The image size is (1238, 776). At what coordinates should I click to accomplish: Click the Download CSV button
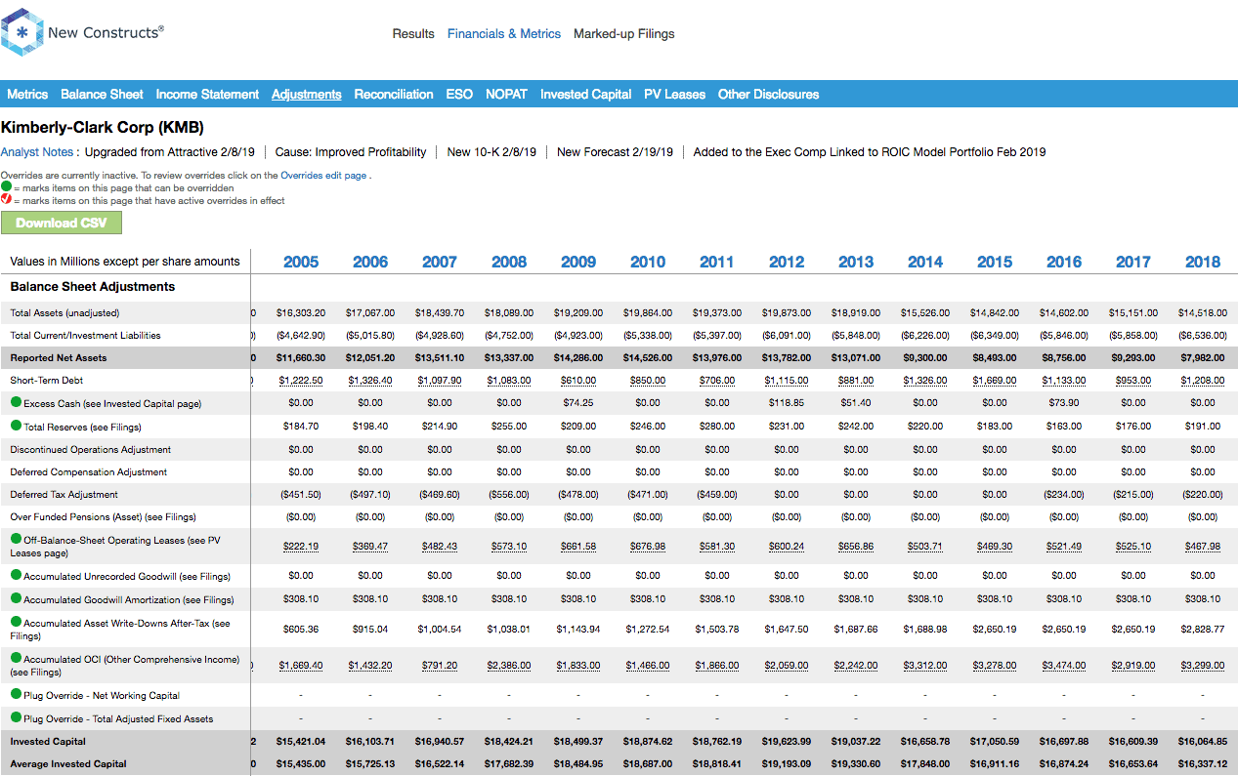(x=62, y=223)
